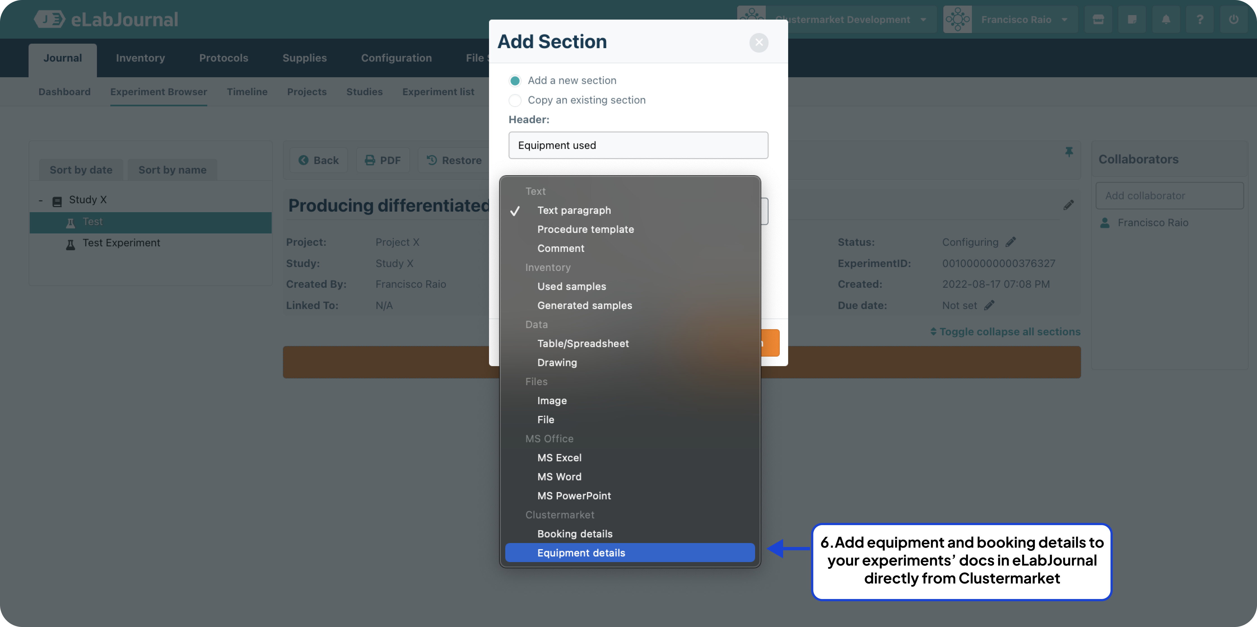Click the notifications bell icon
The width and height of the screenshot is (1257, 627).
point(1166,20)
